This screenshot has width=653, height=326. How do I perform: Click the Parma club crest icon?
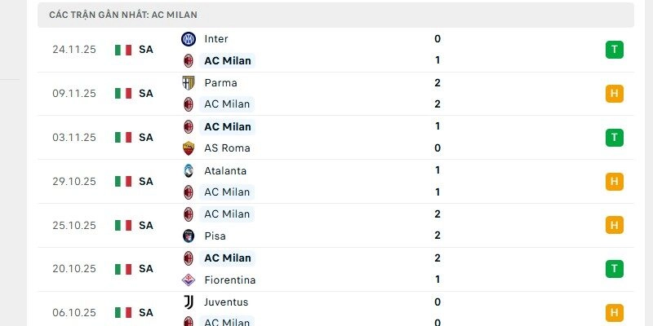[x=189, y=82]
